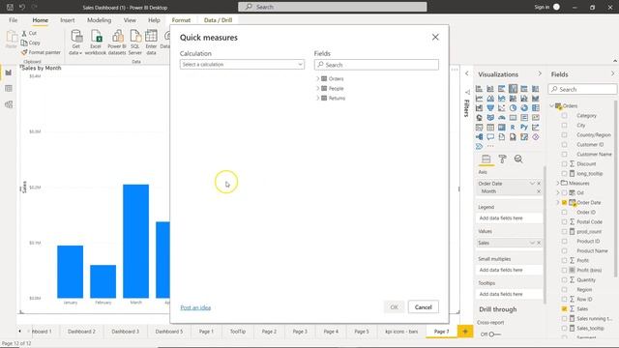Expand the People table in dialog
Viewport: 619px width, 348px height.
[x=318, y=88]
